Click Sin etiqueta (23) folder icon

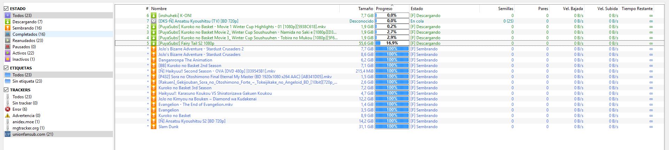pyautogui.click(x=8, y=81)
